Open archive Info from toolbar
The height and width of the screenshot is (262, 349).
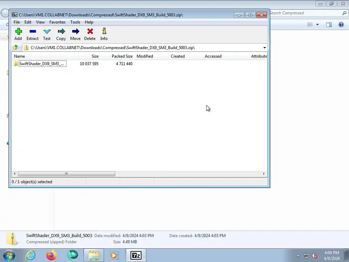[104, 31]
